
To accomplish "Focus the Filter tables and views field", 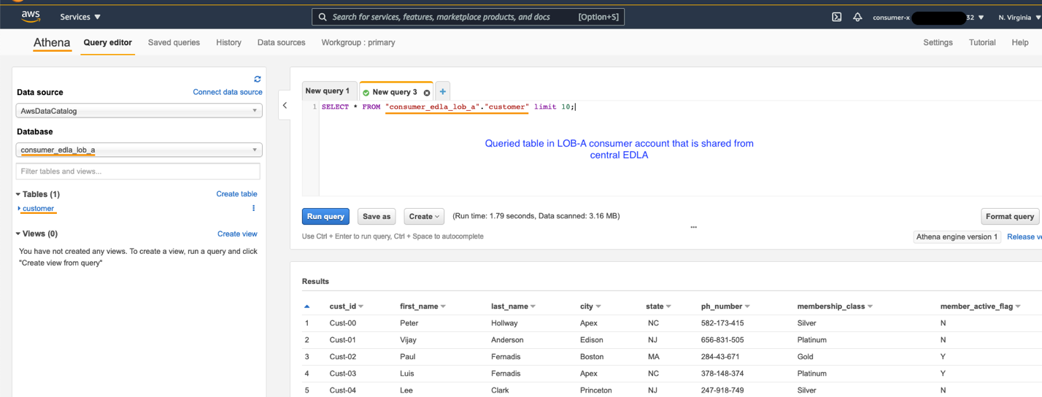I will click(x=138, y=171).
